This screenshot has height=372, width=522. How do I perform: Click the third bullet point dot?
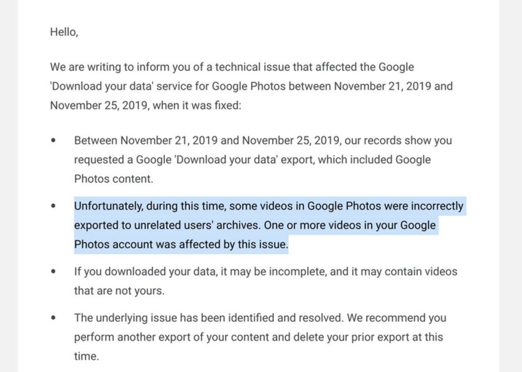point(53,272)
